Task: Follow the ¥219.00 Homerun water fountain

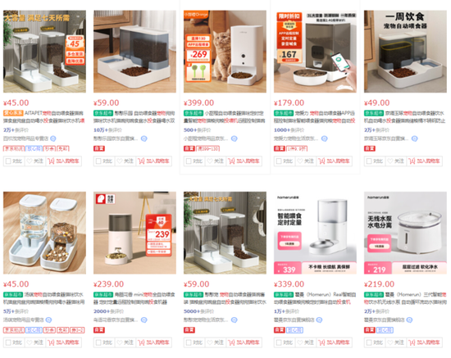Action: (x=395, y=342)
